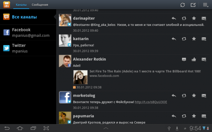Tap the Android home button

point(20,128)
